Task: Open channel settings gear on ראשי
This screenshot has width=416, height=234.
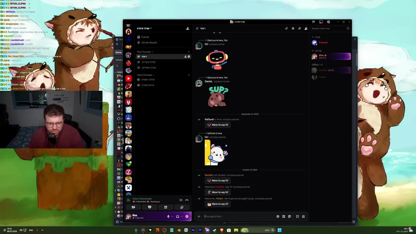Action: [189, 57]
